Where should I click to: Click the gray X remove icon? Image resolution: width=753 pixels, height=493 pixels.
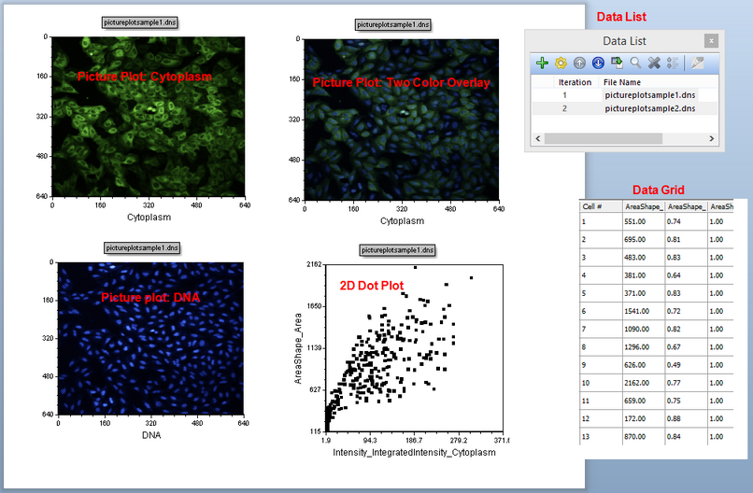click(654, 63)
